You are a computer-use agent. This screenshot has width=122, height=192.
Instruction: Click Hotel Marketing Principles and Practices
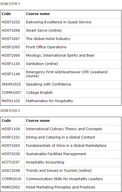pos(61,187)
